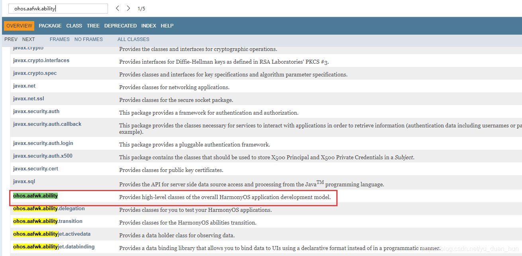Viewport: 522px width, 256px height.
Task: Go to previous search match arrow
Action: click(x=117, y=8)
